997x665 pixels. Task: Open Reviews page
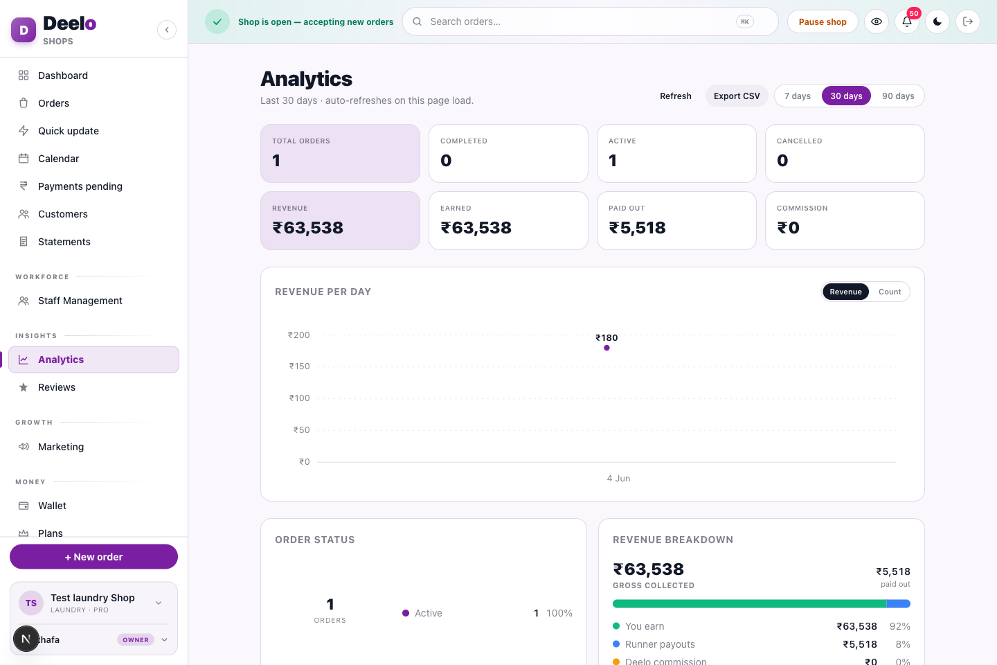(93, 387)
